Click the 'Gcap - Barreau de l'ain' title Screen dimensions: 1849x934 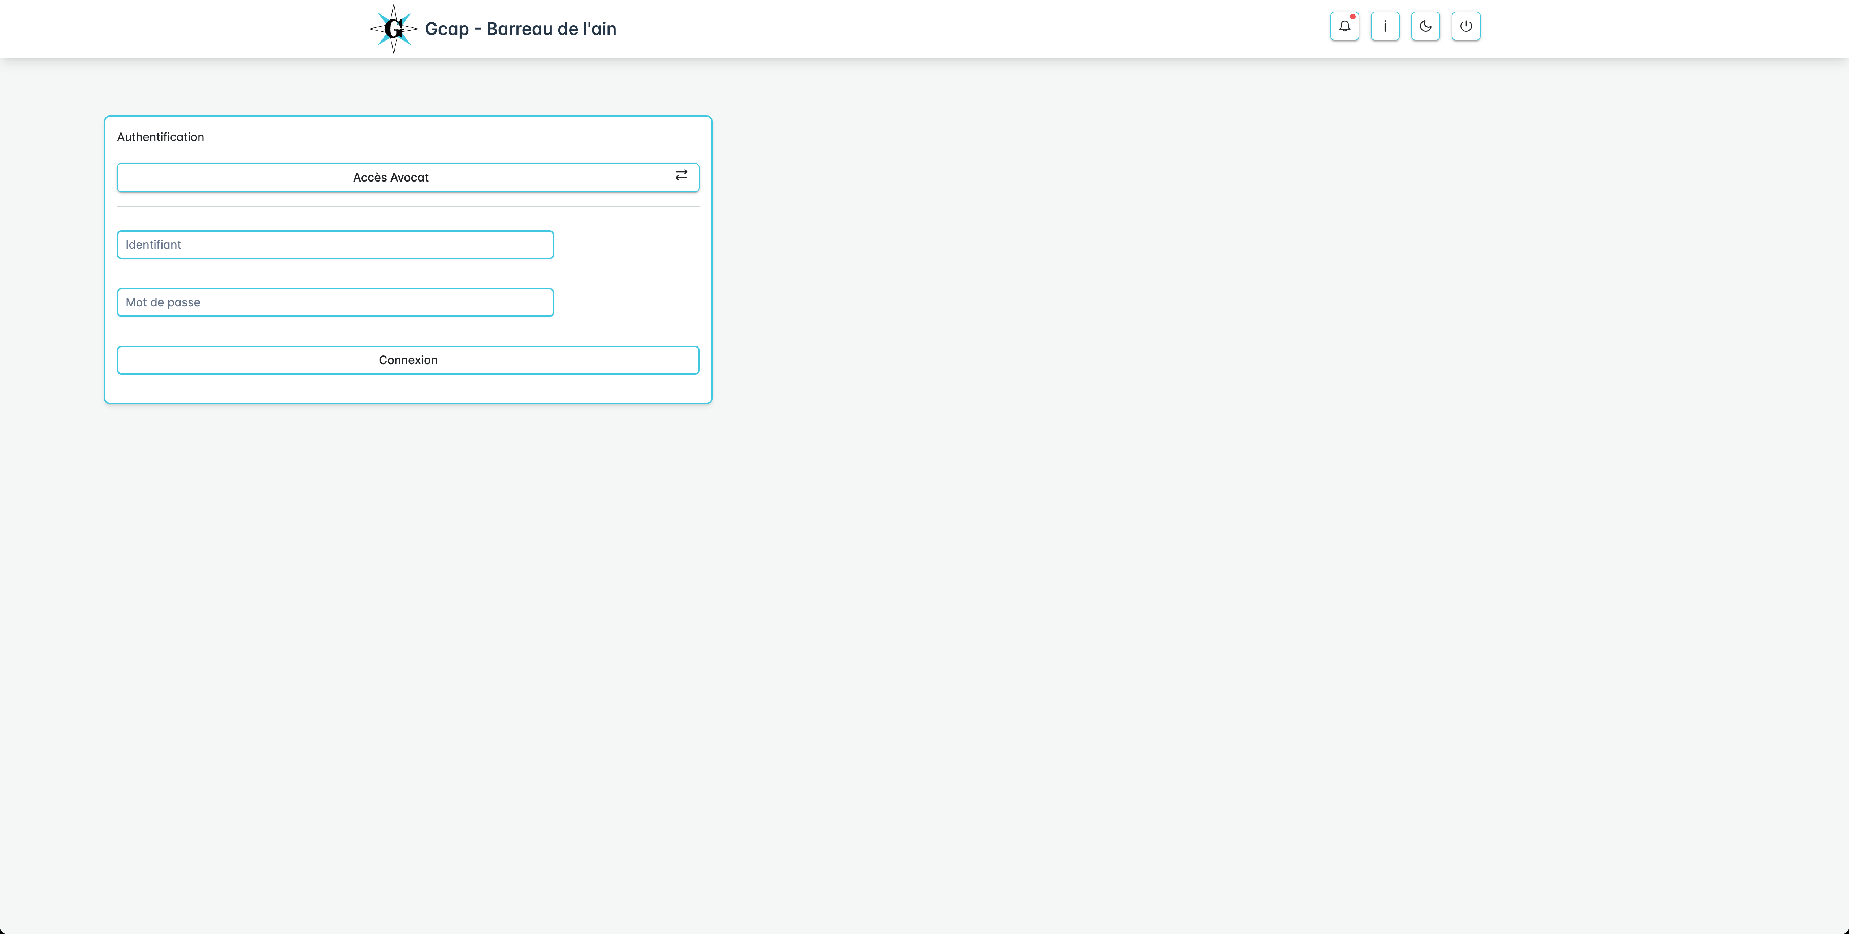point(520,29)
